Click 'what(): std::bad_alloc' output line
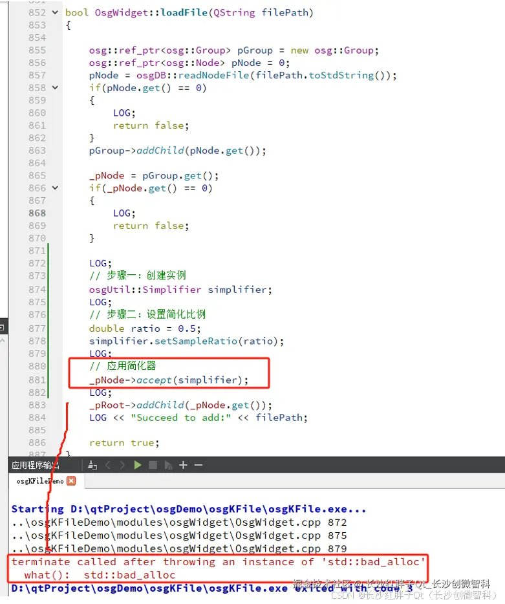 (100, 575)
